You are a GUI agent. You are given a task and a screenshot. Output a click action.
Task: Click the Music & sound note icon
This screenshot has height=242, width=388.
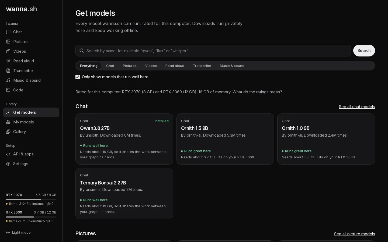[x=8, y=80]
